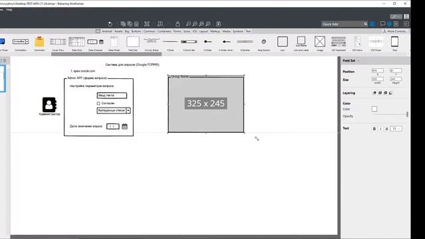Click the last Layering icon in inspector
The height and width of the screenshot is (239, 425).
point(390,93)
